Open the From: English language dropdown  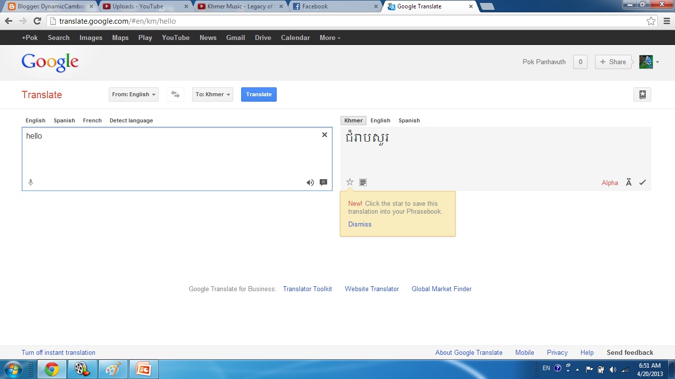[x=133, y=94]
